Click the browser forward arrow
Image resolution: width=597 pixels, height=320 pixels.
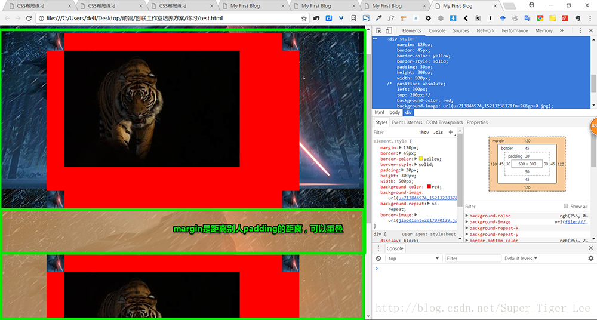(x=18, y=19)
